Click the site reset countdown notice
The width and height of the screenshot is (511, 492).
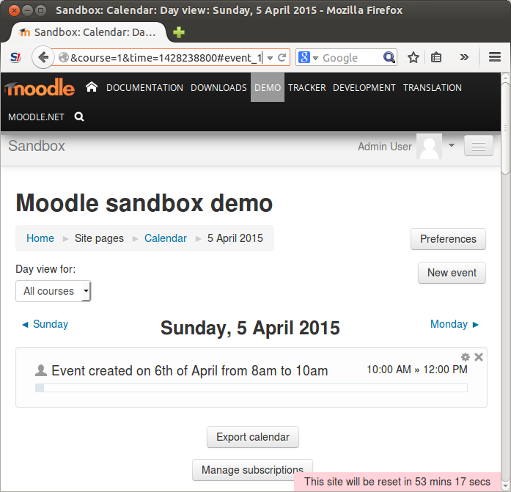(397, 482)
